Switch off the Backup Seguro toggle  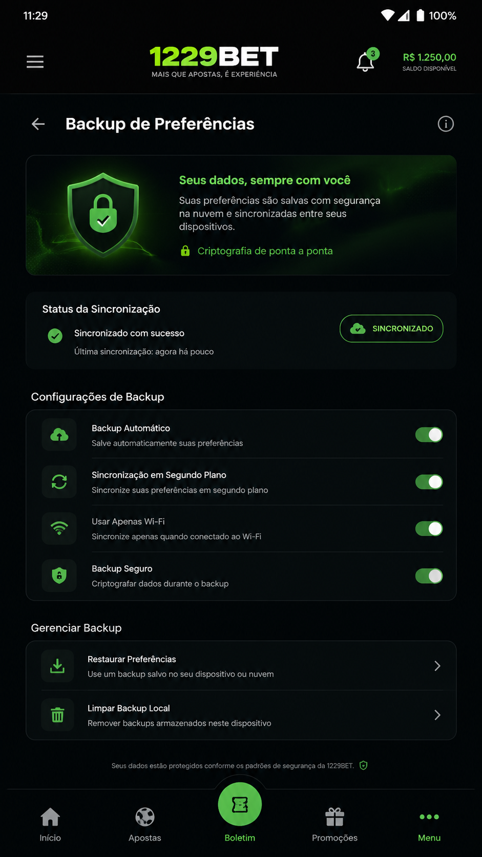[429, 576]
